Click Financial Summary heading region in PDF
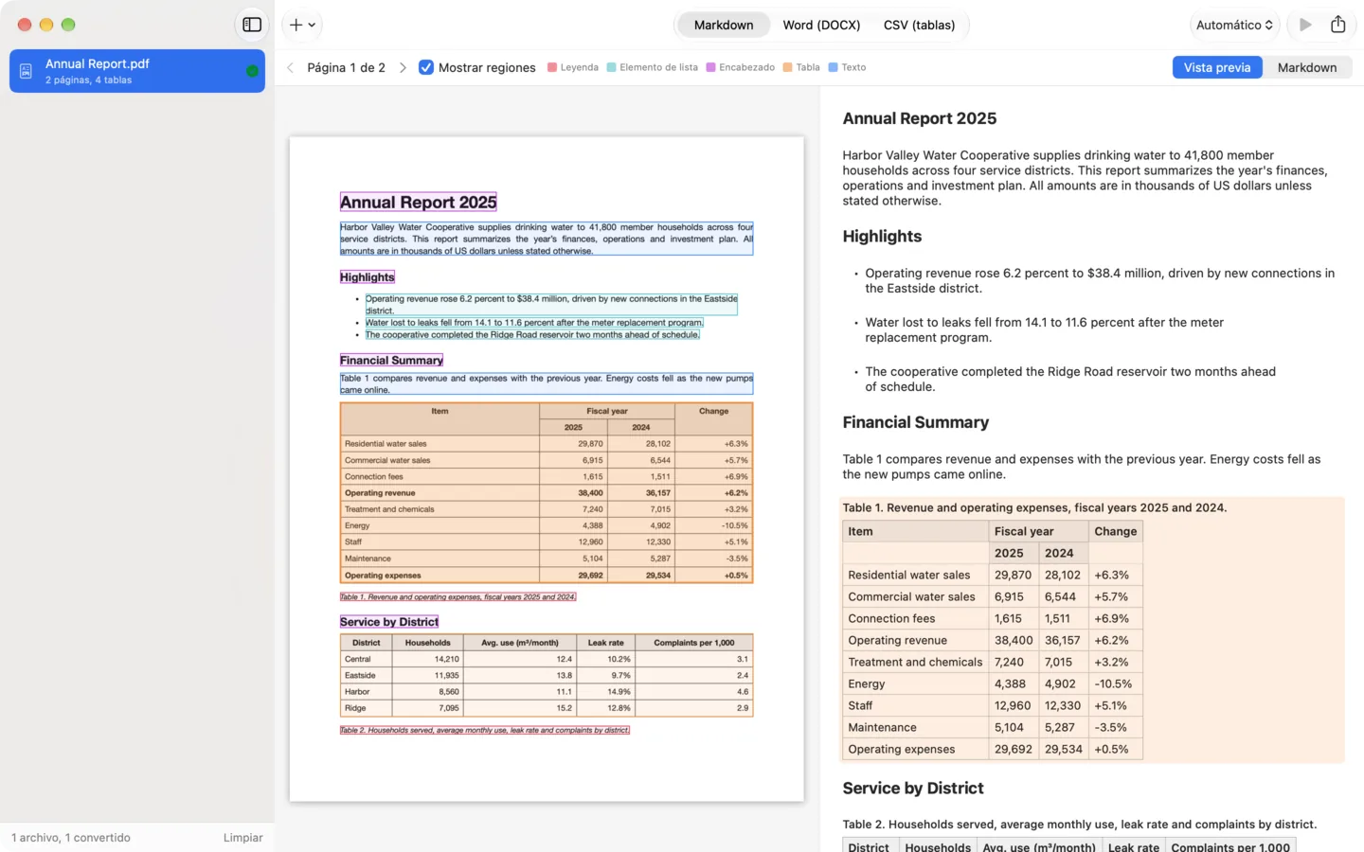The image size is (1364, 852). pyautogui.click(x=391, y=360)
